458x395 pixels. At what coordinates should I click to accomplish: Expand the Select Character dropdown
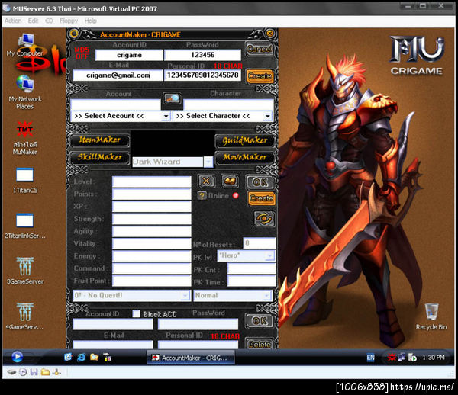(x=268, y=116)
